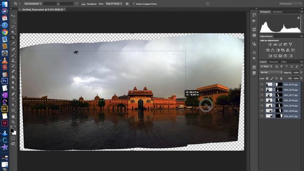304x171 pixels.
Task: Click the Lock all icon
Action: pyautogui.click(x=281, y=78)
